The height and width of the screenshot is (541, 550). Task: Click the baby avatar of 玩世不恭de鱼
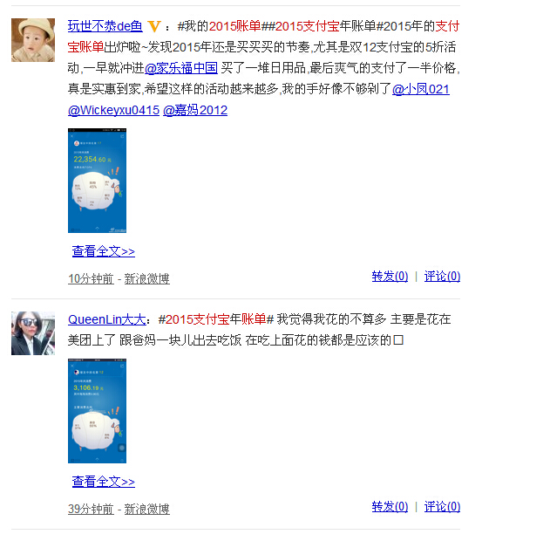point(33,40)
